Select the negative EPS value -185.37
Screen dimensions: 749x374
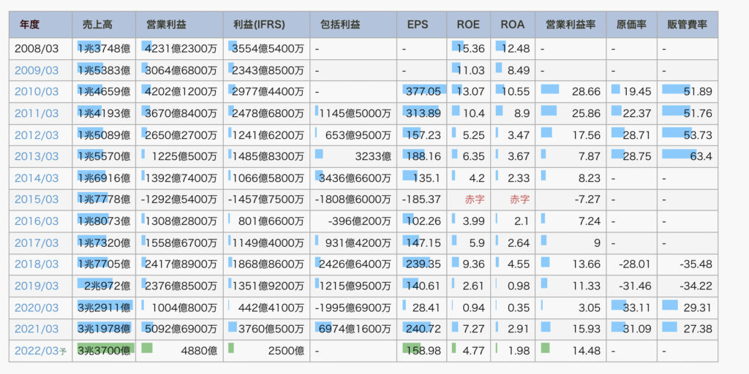tap(421, 199)
